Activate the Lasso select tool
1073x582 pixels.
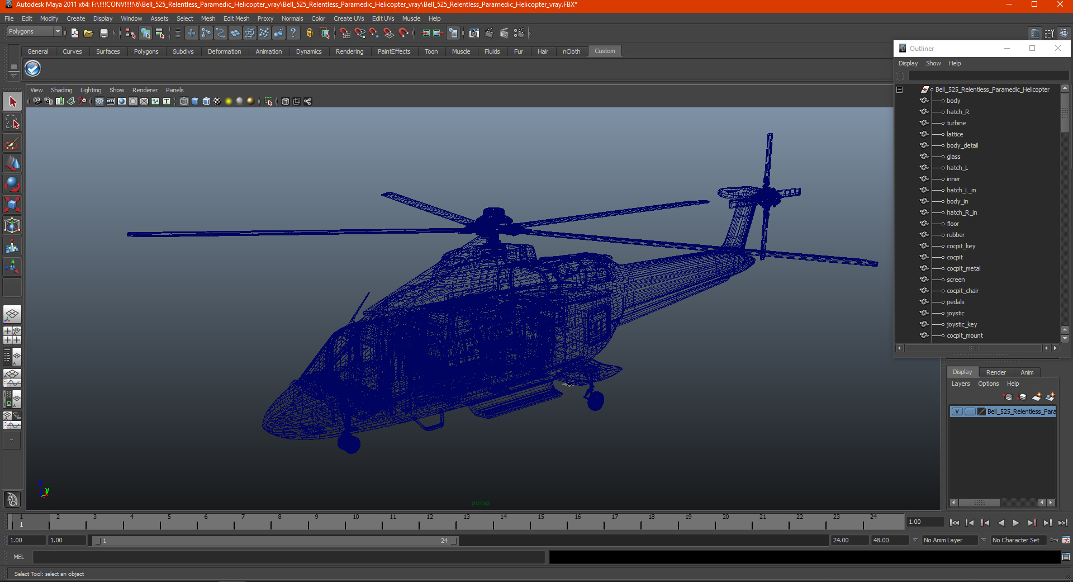coord(12,122)
